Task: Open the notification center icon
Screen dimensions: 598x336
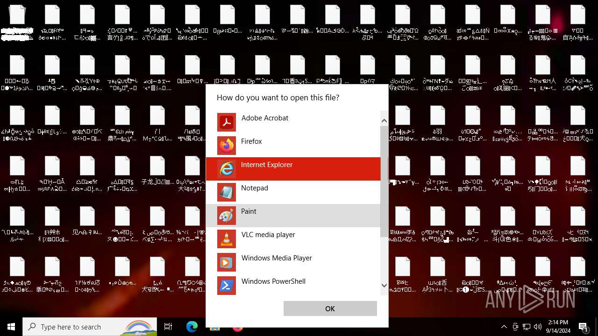Action: coord(584,327)
